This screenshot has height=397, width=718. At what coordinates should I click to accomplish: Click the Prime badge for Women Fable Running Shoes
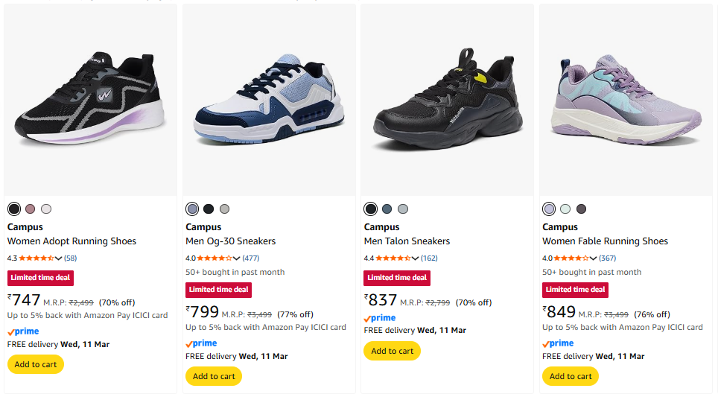[558, 343]
